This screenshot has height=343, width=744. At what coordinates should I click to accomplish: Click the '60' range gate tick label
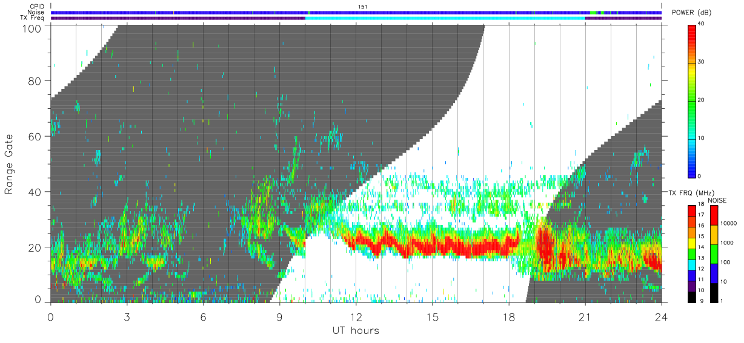pyautogui.click(x=35, y=137)
